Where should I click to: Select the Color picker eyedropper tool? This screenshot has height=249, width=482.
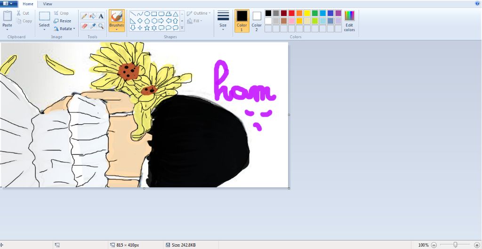point(93,26)
